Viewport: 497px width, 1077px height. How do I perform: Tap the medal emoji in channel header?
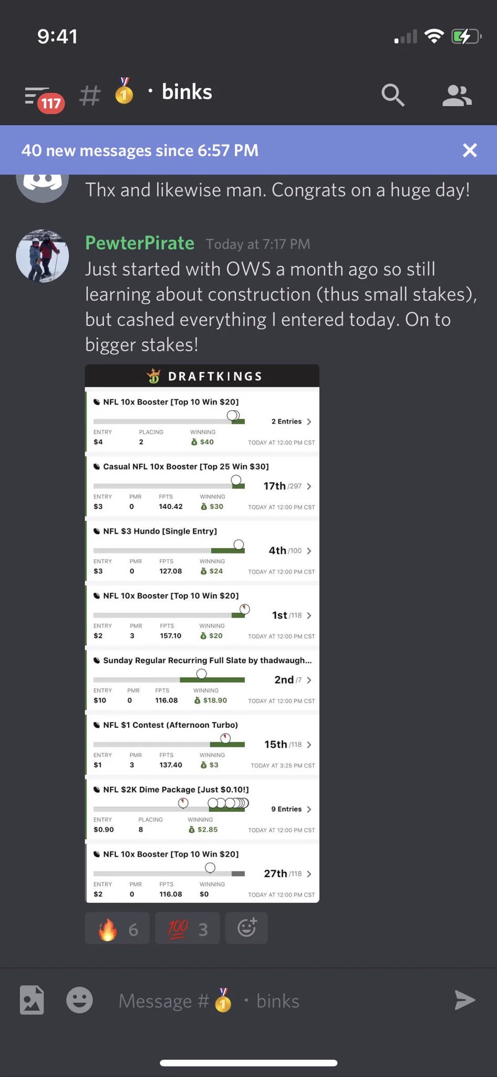[x=124, y=91]
